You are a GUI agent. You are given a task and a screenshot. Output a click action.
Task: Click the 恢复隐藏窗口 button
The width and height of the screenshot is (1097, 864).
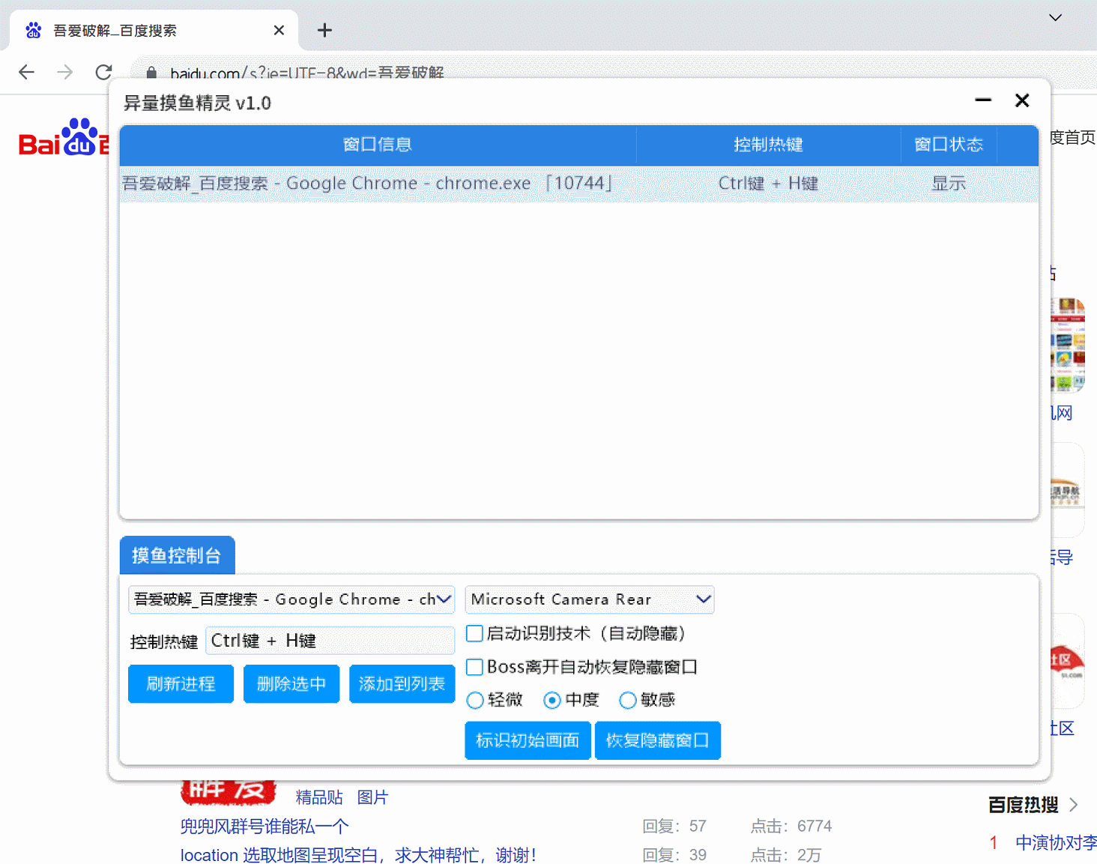point(657,740)
